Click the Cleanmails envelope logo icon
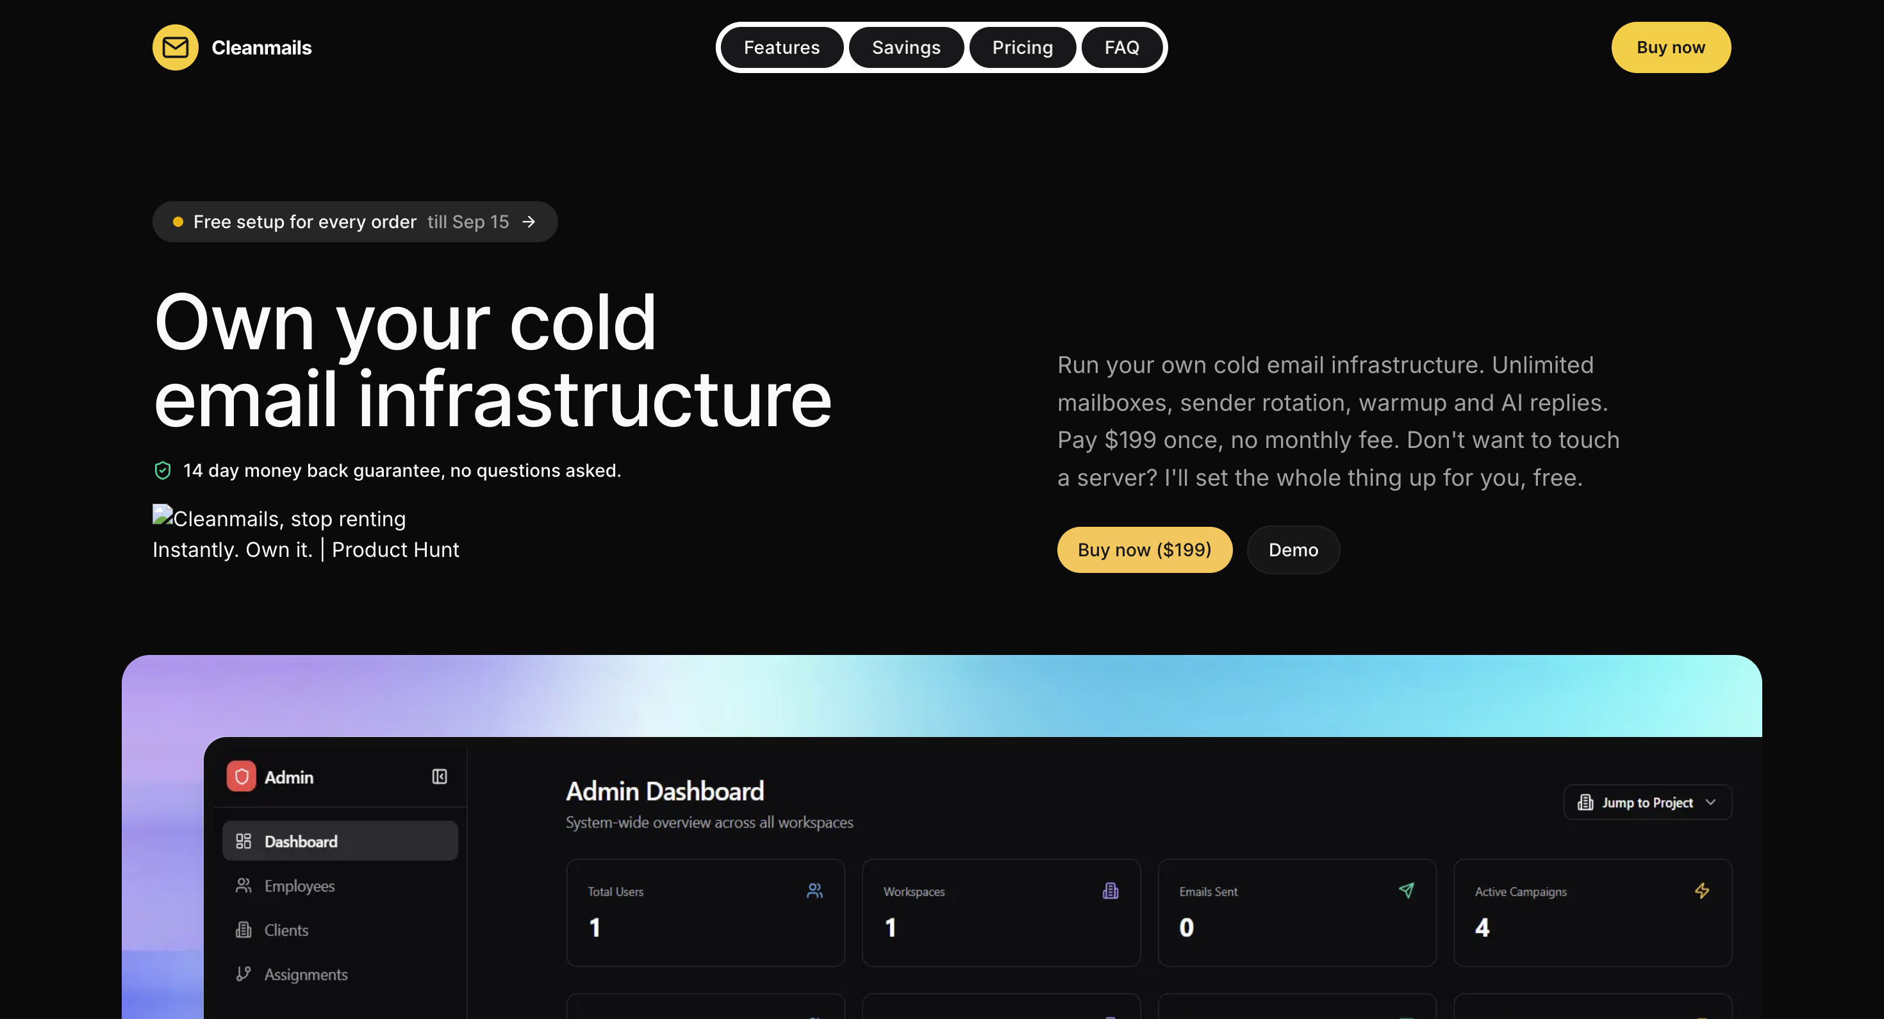The width and height of the screenshot is (1884, 1019). pos(176,47)
